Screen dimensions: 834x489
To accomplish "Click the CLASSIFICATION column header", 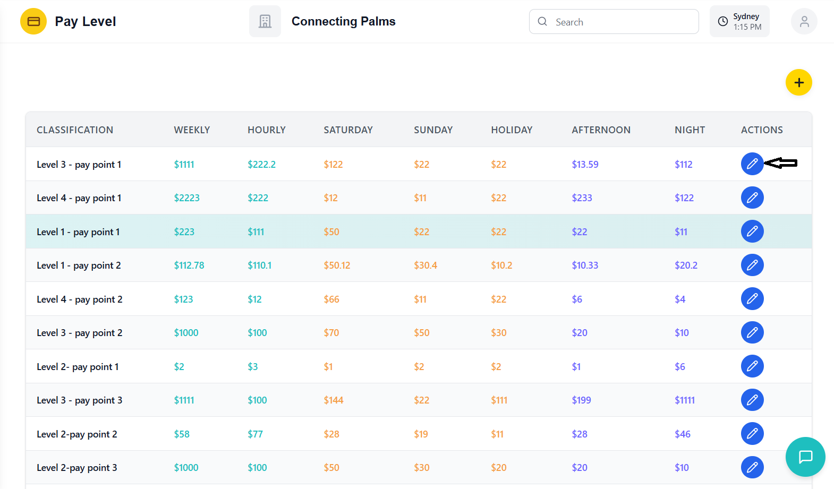I will click(75, 130).
